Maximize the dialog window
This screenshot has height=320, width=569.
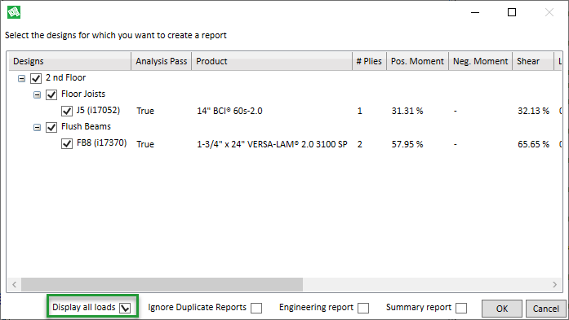pyautogui.click(x=512, y=12)
